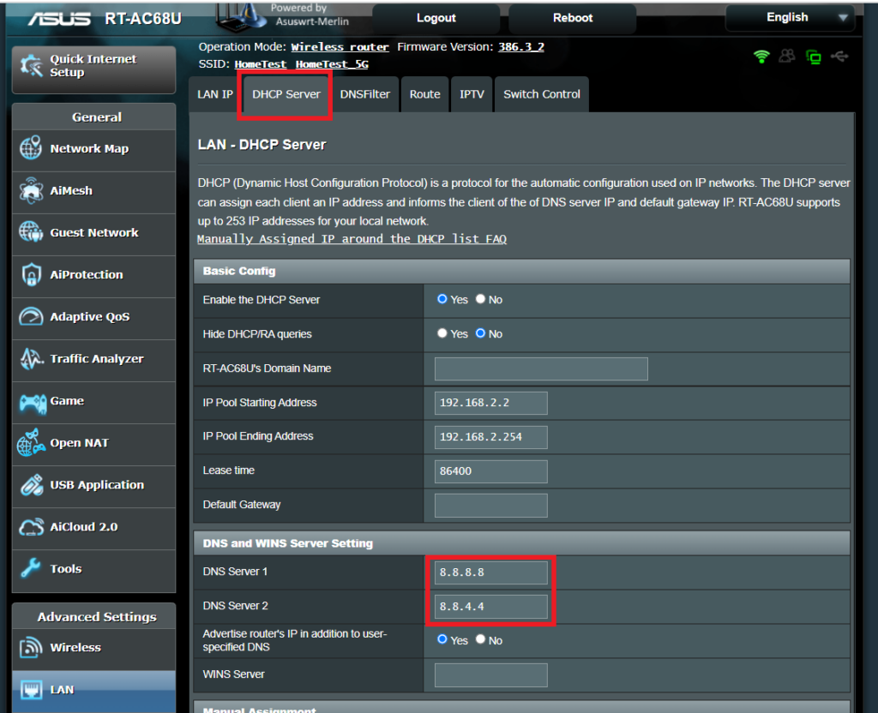878x713 pixels.
Task: Click the ASUS logo
Action: (x=59, y=19)
